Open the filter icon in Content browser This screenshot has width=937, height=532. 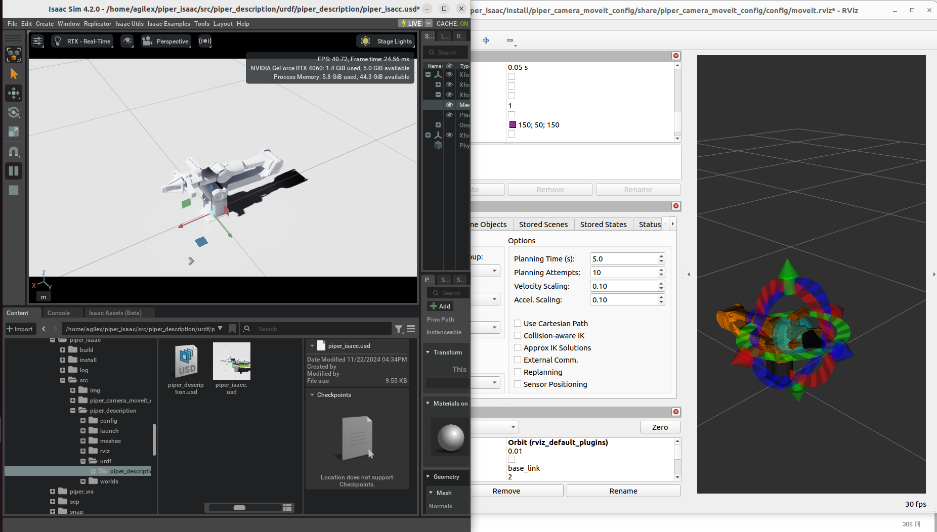coord(399,329)
